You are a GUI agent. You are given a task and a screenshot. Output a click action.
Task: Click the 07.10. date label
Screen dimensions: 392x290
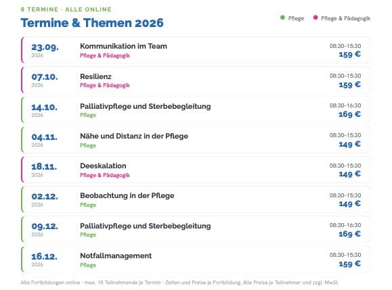(x=45, y=77)
